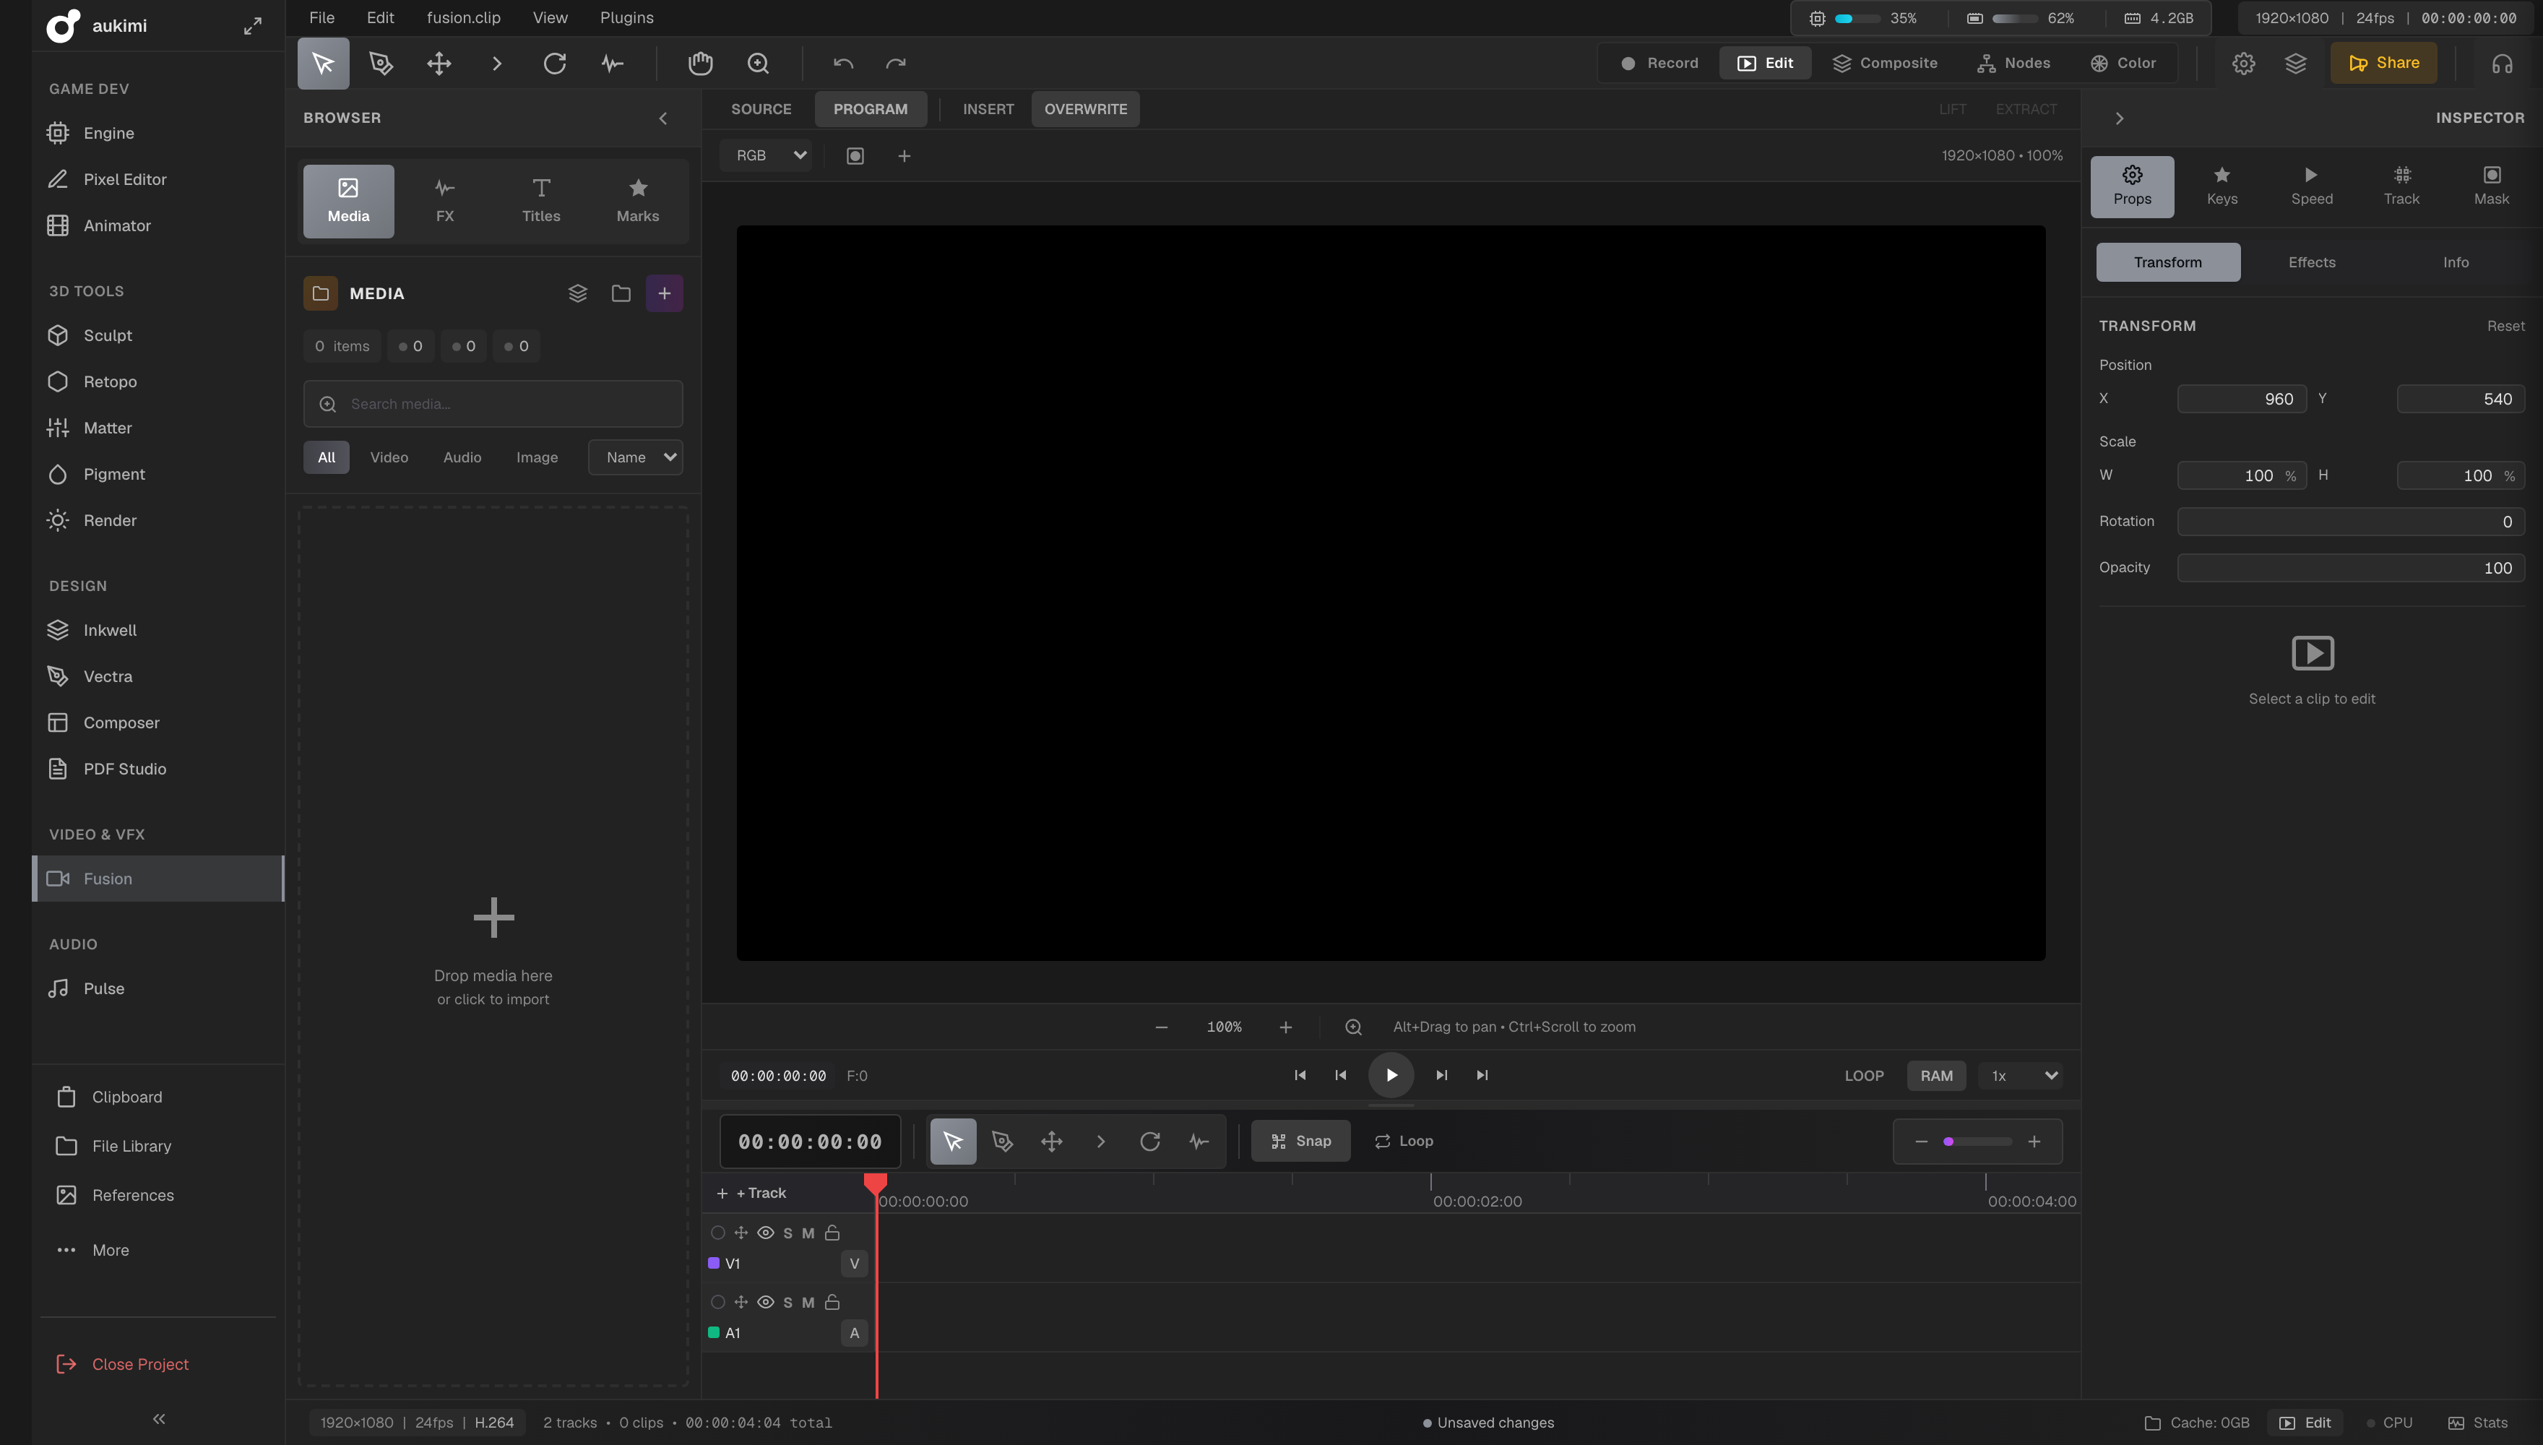2543x1445 pixels.
Task: Click the Share button
Action: (2383, 64)
